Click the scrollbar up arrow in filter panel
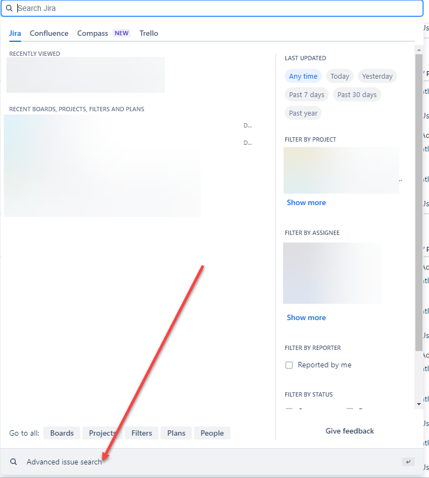This screenshot has height=478, width=429. (419, 50)
